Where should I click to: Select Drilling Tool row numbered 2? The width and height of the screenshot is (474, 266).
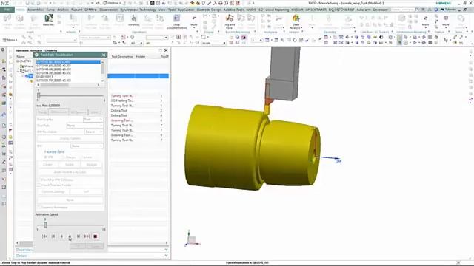138,111
